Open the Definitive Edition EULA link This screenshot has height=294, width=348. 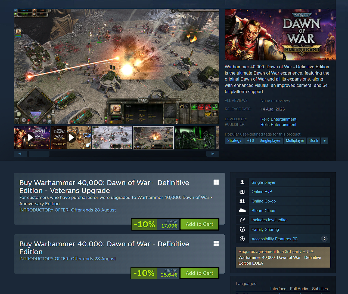point(280,260)
